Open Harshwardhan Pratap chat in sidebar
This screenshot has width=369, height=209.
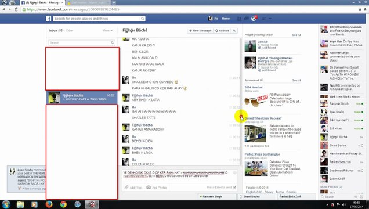[x=342, y=154]
